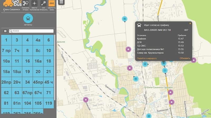The height and width of the screenshot is (118, 211).
Task: Open the directions (Как проехать) tool
Action: tap(44, 3)
